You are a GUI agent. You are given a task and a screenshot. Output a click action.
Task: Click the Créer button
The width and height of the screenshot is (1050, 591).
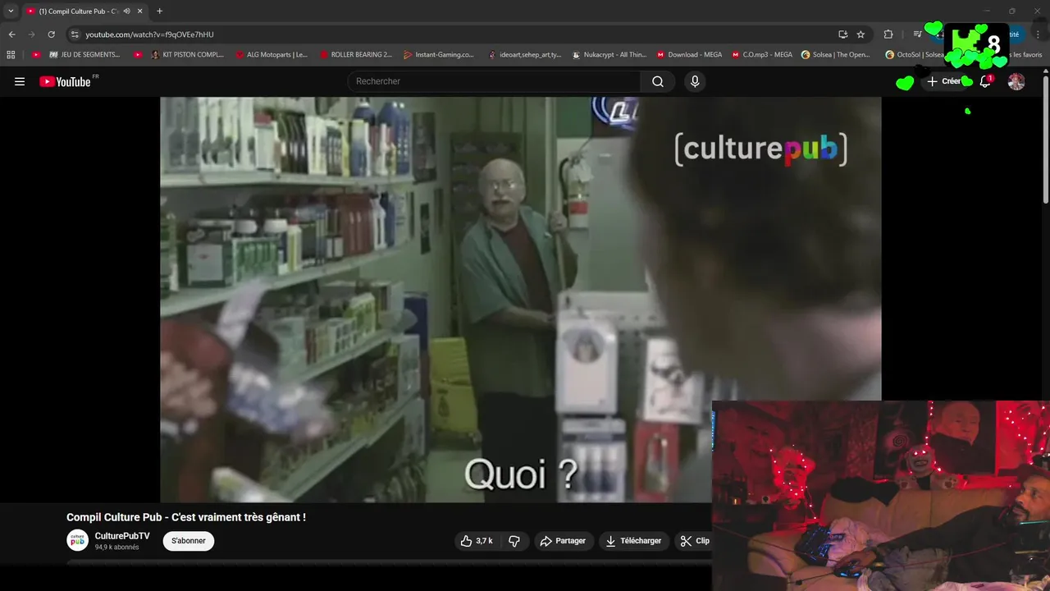944,81
